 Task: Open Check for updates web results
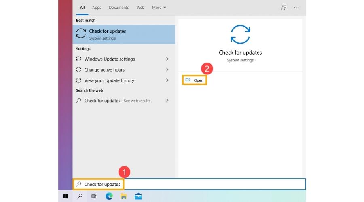point(124,101)
